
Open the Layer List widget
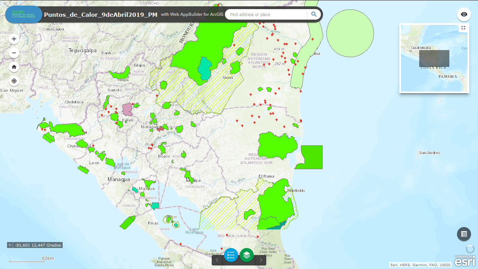pos(247,255)
